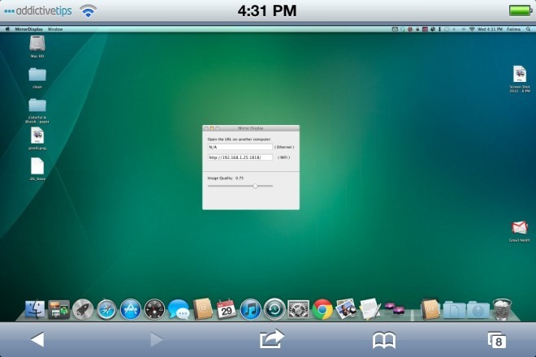Open the Documents stack folder in the Dock
Viewport: 536px width, 357px height.
point(454,310)
